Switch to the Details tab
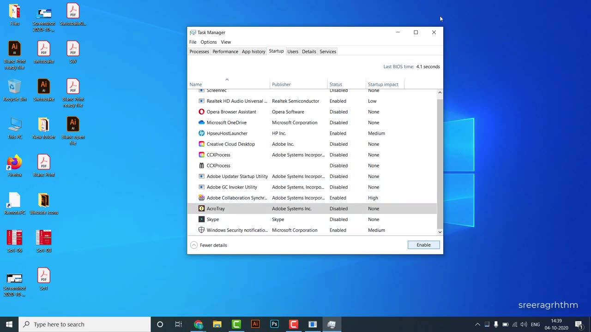The image size is (591, 332). [309, 52]
